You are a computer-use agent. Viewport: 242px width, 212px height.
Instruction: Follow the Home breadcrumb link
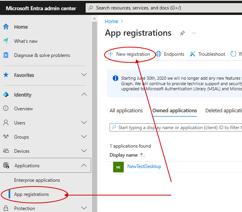tap(112, 21)
